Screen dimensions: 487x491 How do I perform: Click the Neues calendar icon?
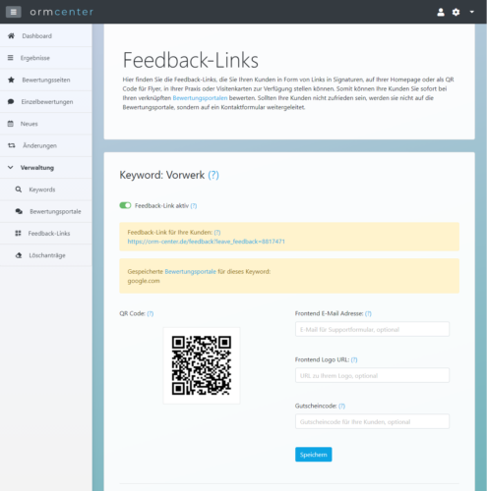click(11, 124)
